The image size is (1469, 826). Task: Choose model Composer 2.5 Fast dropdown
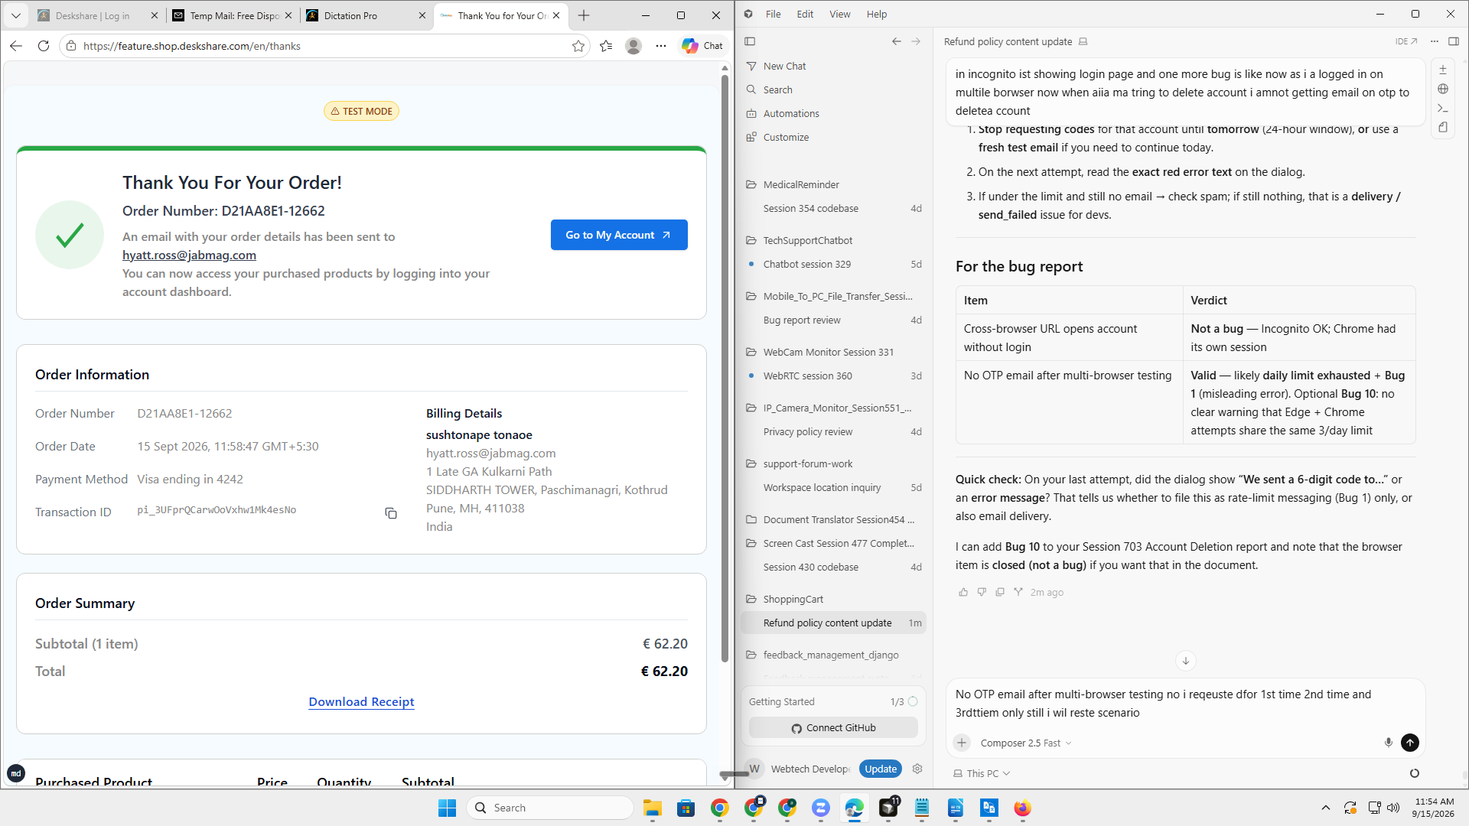pyautogui.click(x=1026, y=743)
